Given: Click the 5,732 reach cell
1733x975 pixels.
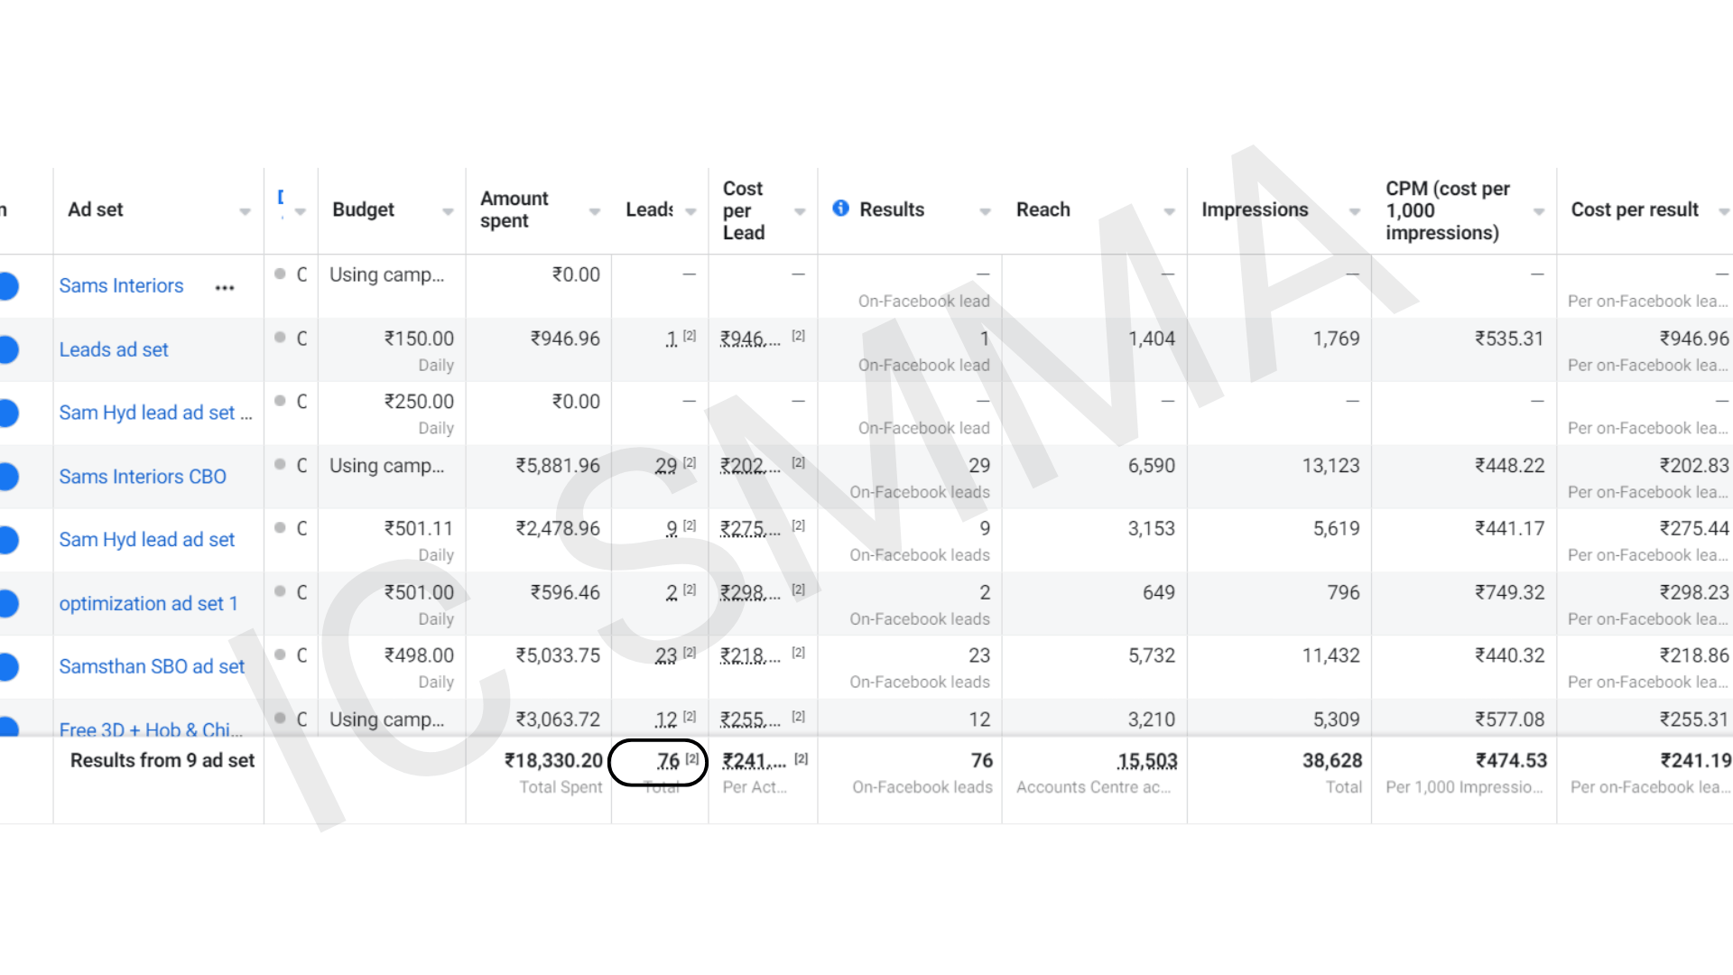Looking at the screenshot, I should [1152, 655].
